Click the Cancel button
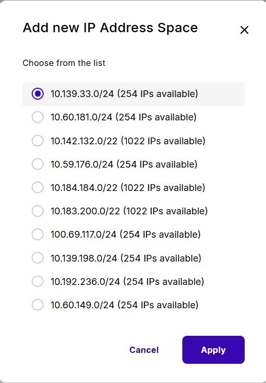 [144, 350]
